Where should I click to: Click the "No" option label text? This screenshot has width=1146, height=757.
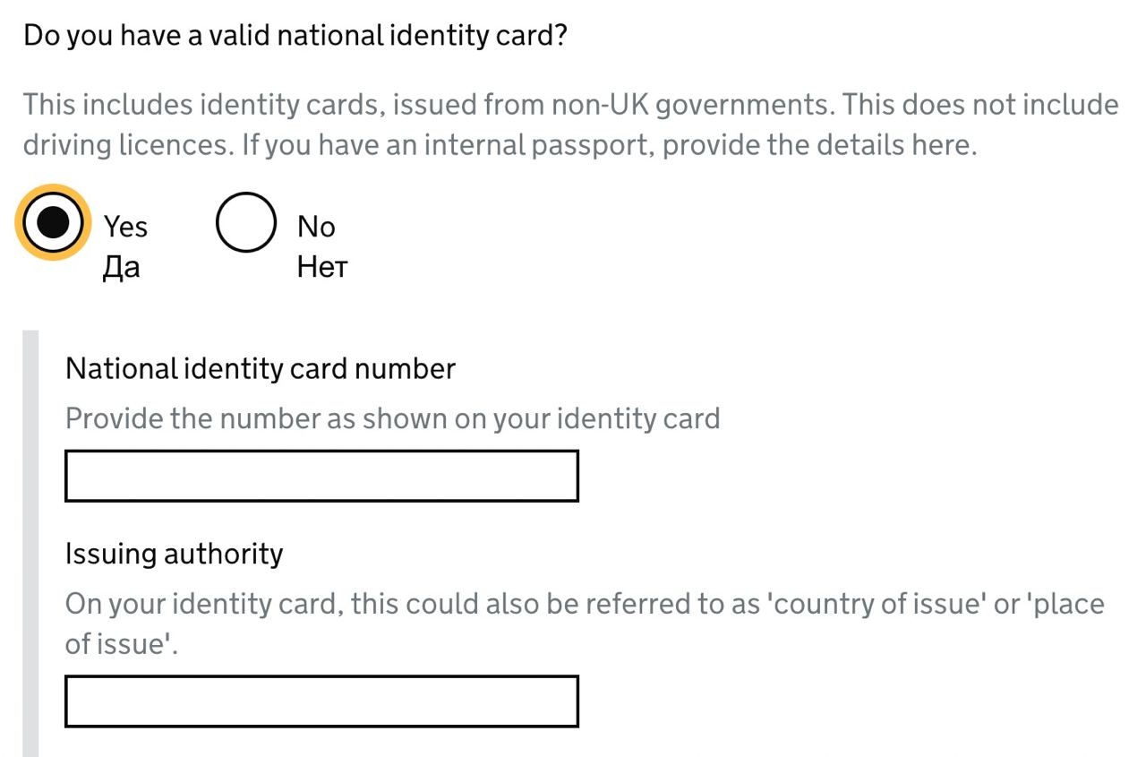point(316,227)
